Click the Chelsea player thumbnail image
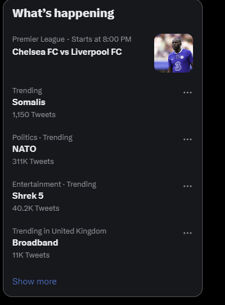 tap(174, 53)
